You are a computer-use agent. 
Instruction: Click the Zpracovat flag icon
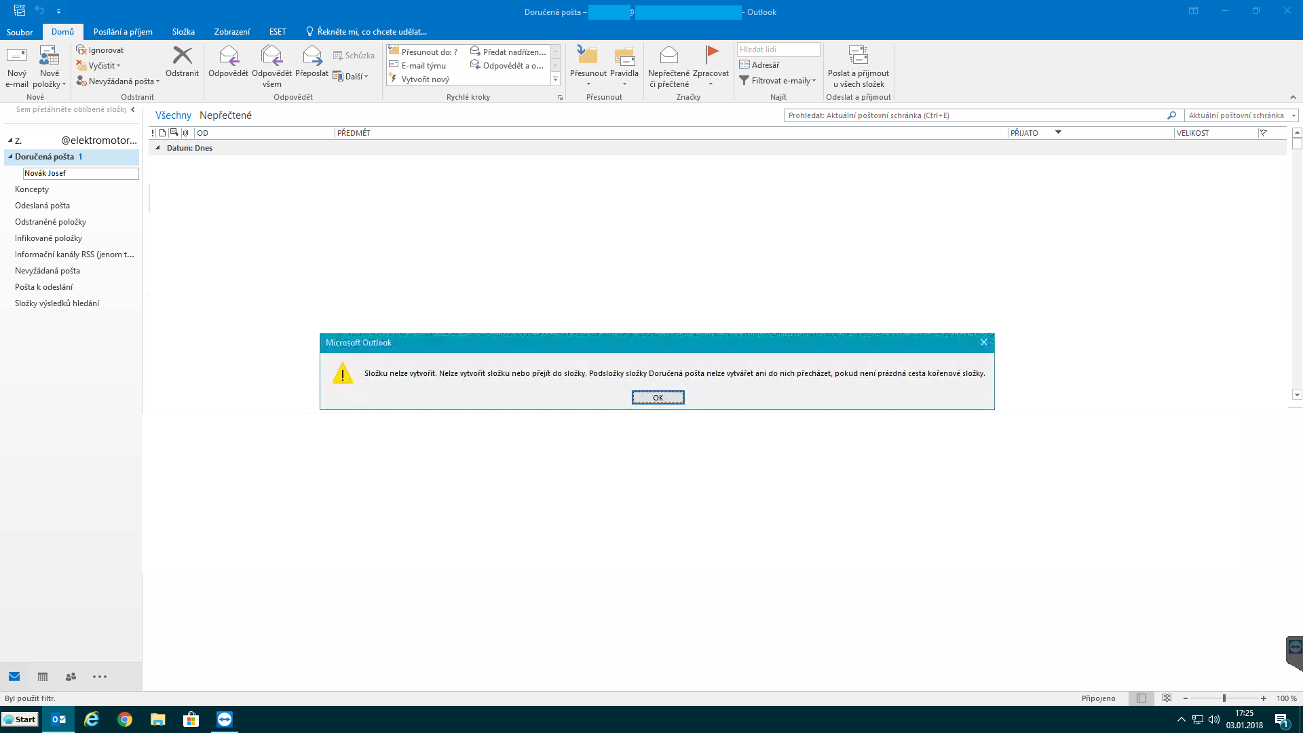(711, 56)
